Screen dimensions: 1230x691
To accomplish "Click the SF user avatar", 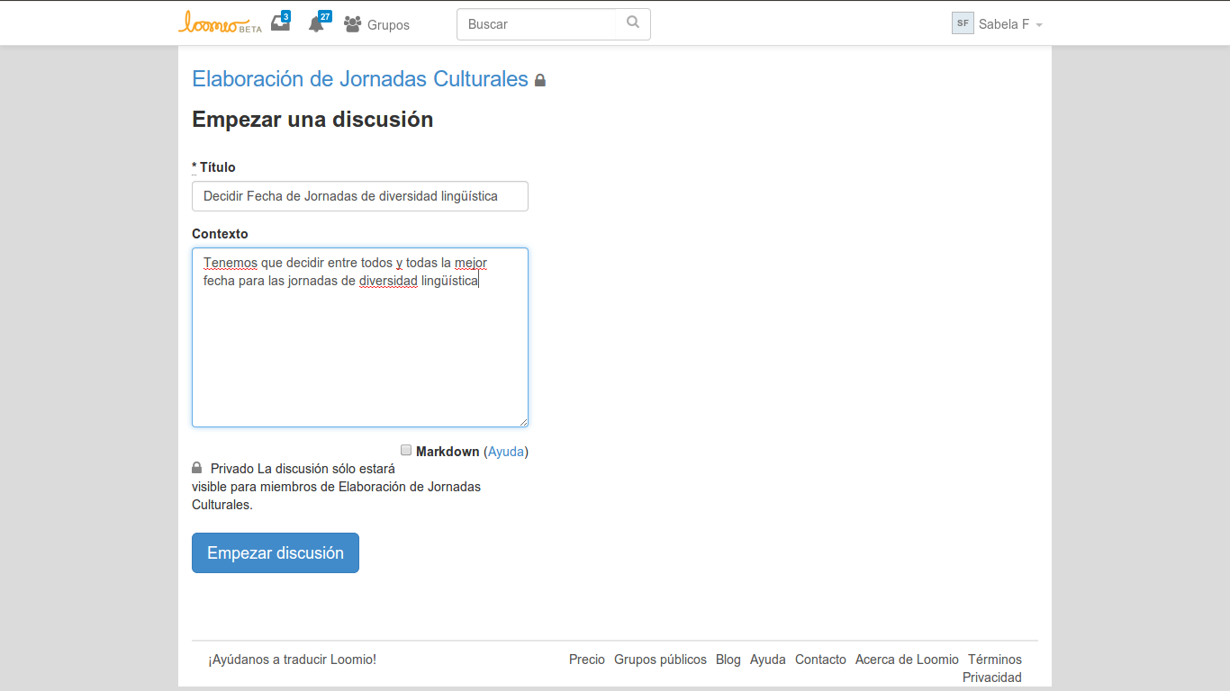I will [x=963, y=23].
